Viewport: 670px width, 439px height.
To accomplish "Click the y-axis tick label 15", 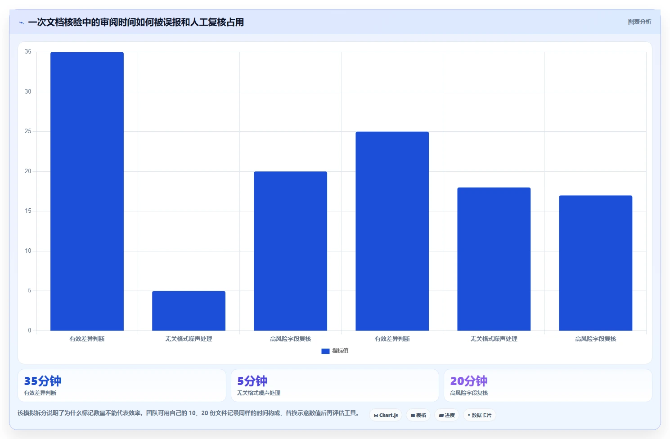I will [x=28, y=211].
